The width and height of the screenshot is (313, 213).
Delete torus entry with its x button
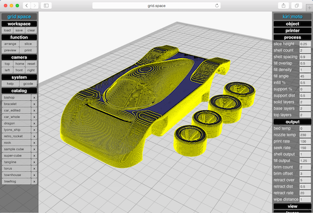click(34, 168)
